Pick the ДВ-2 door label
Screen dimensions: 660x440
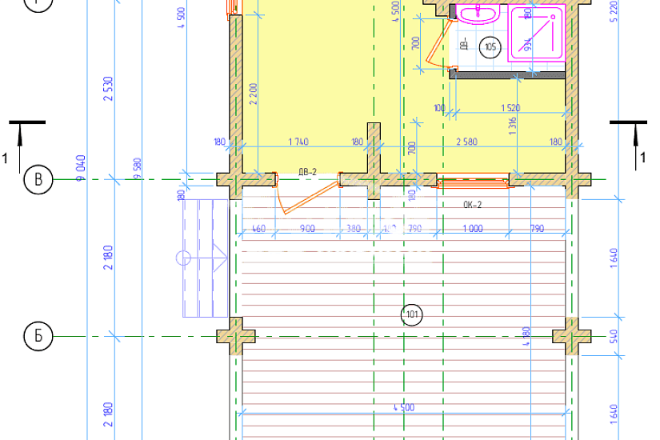(x=309, y=172)
